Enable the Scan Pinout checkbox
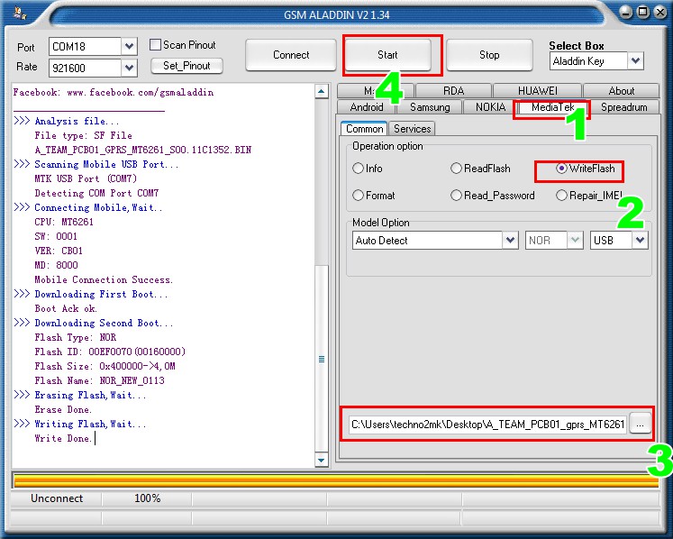The height and width of the screenshot is (539, 673). pos(156,45)
